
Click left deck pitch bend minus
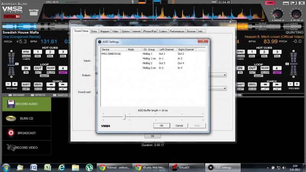(8, 84)
